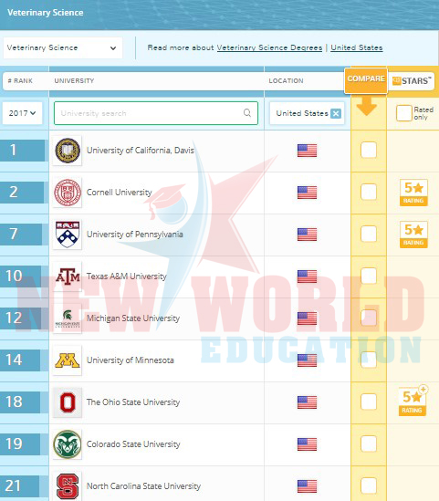
Task: Open Ohio State's 5-star plus rating badge
Action: pos(413,401)
